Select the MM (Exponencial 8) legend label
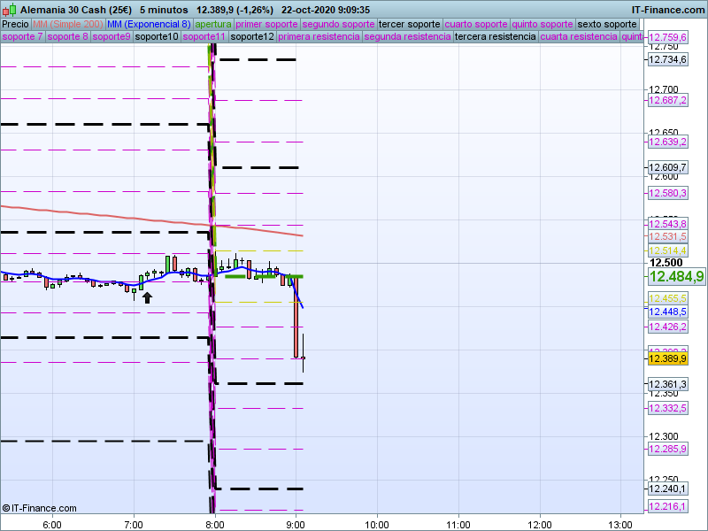Viewport: 708px width, 531px height. coord(149,25)
